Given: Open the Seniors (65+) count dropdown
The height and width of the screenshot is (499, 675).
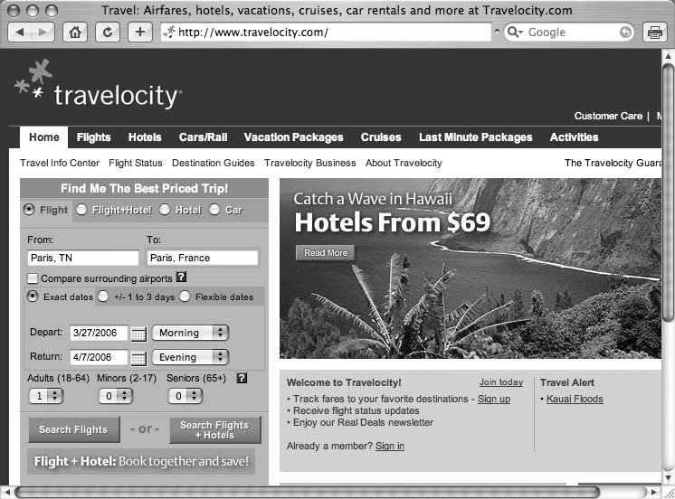Looking at the screenshot, I should pos(185,396).
